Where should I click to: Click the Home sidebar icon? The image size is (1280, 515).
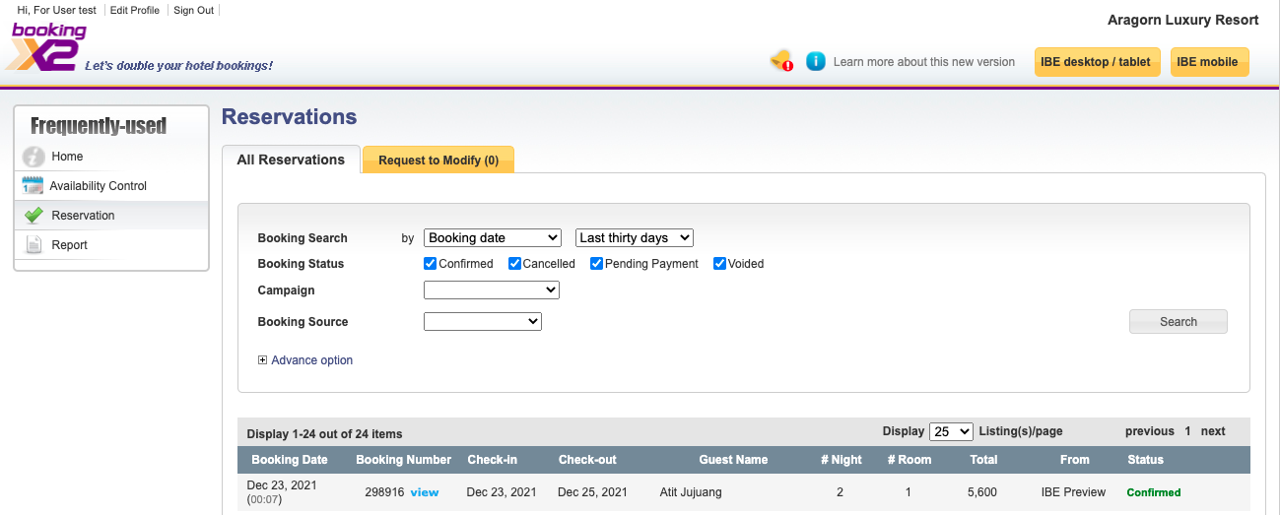tap(34, 157)
